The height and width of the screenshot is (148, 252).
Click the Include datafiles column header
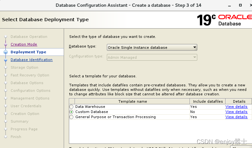click(208, 101)
